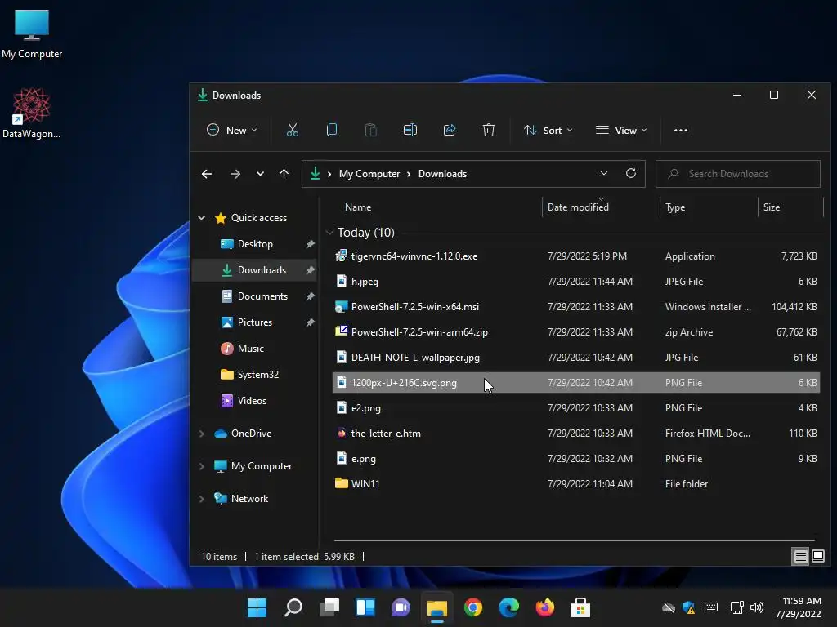This screenshot has height=627, width=837.
Task: Click the Paste clipboard icon
Action: (x=370, y=130)
